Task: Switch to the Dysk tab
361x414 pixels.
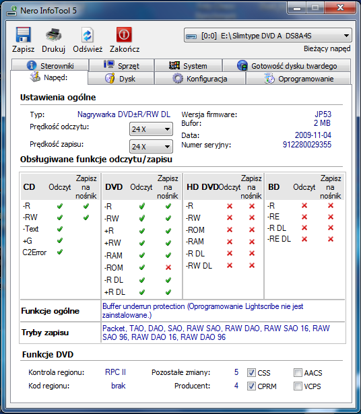Action: (x=121, y=78)
